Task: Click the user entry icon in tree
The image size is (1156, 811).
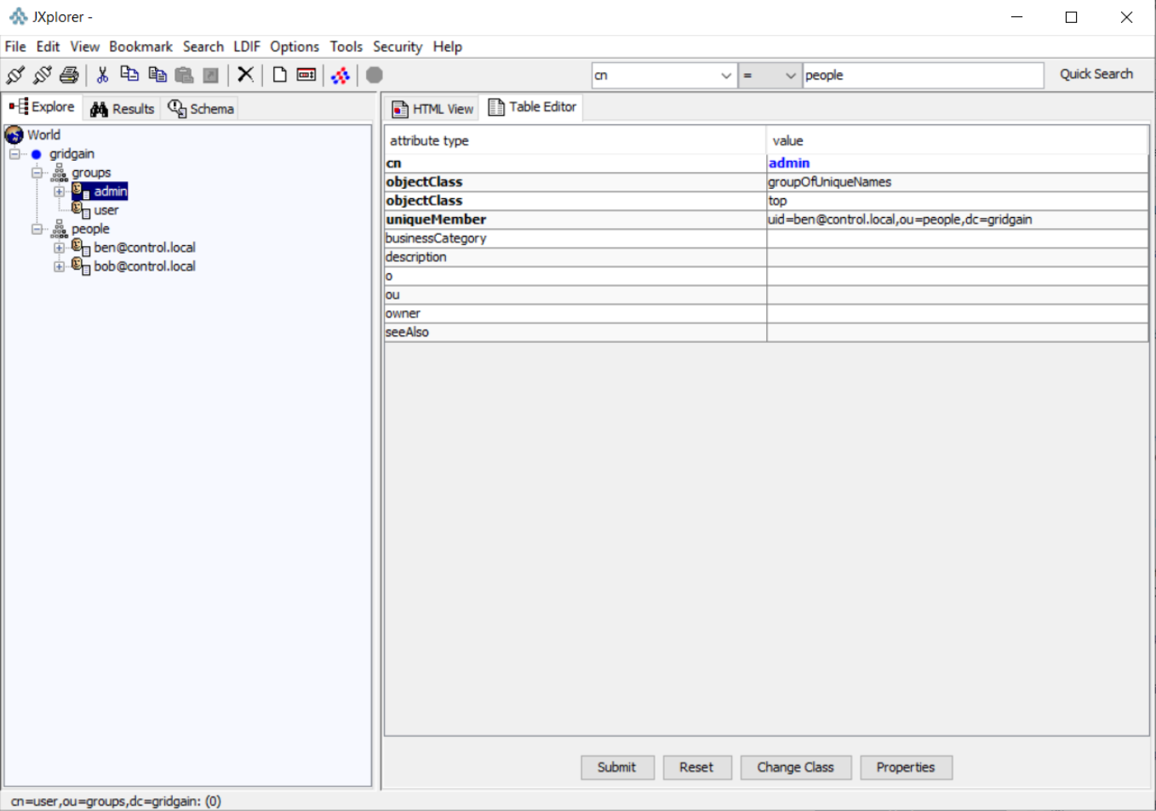Action: tap(81, 210)
